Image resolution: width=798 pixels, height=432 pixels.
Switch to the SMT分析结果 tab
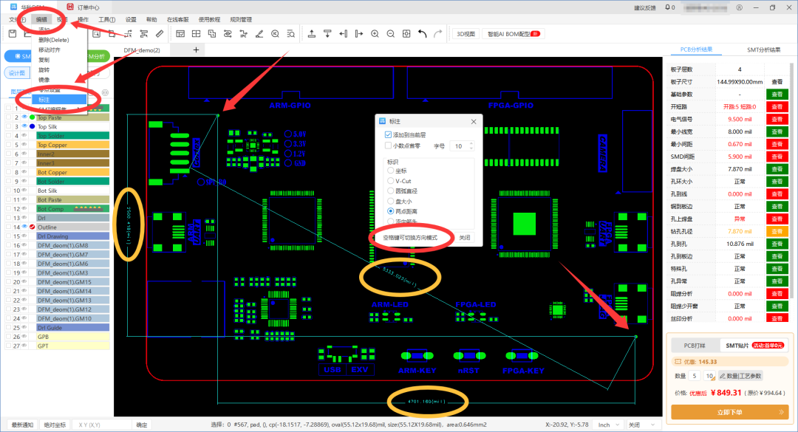click(763, 49)
